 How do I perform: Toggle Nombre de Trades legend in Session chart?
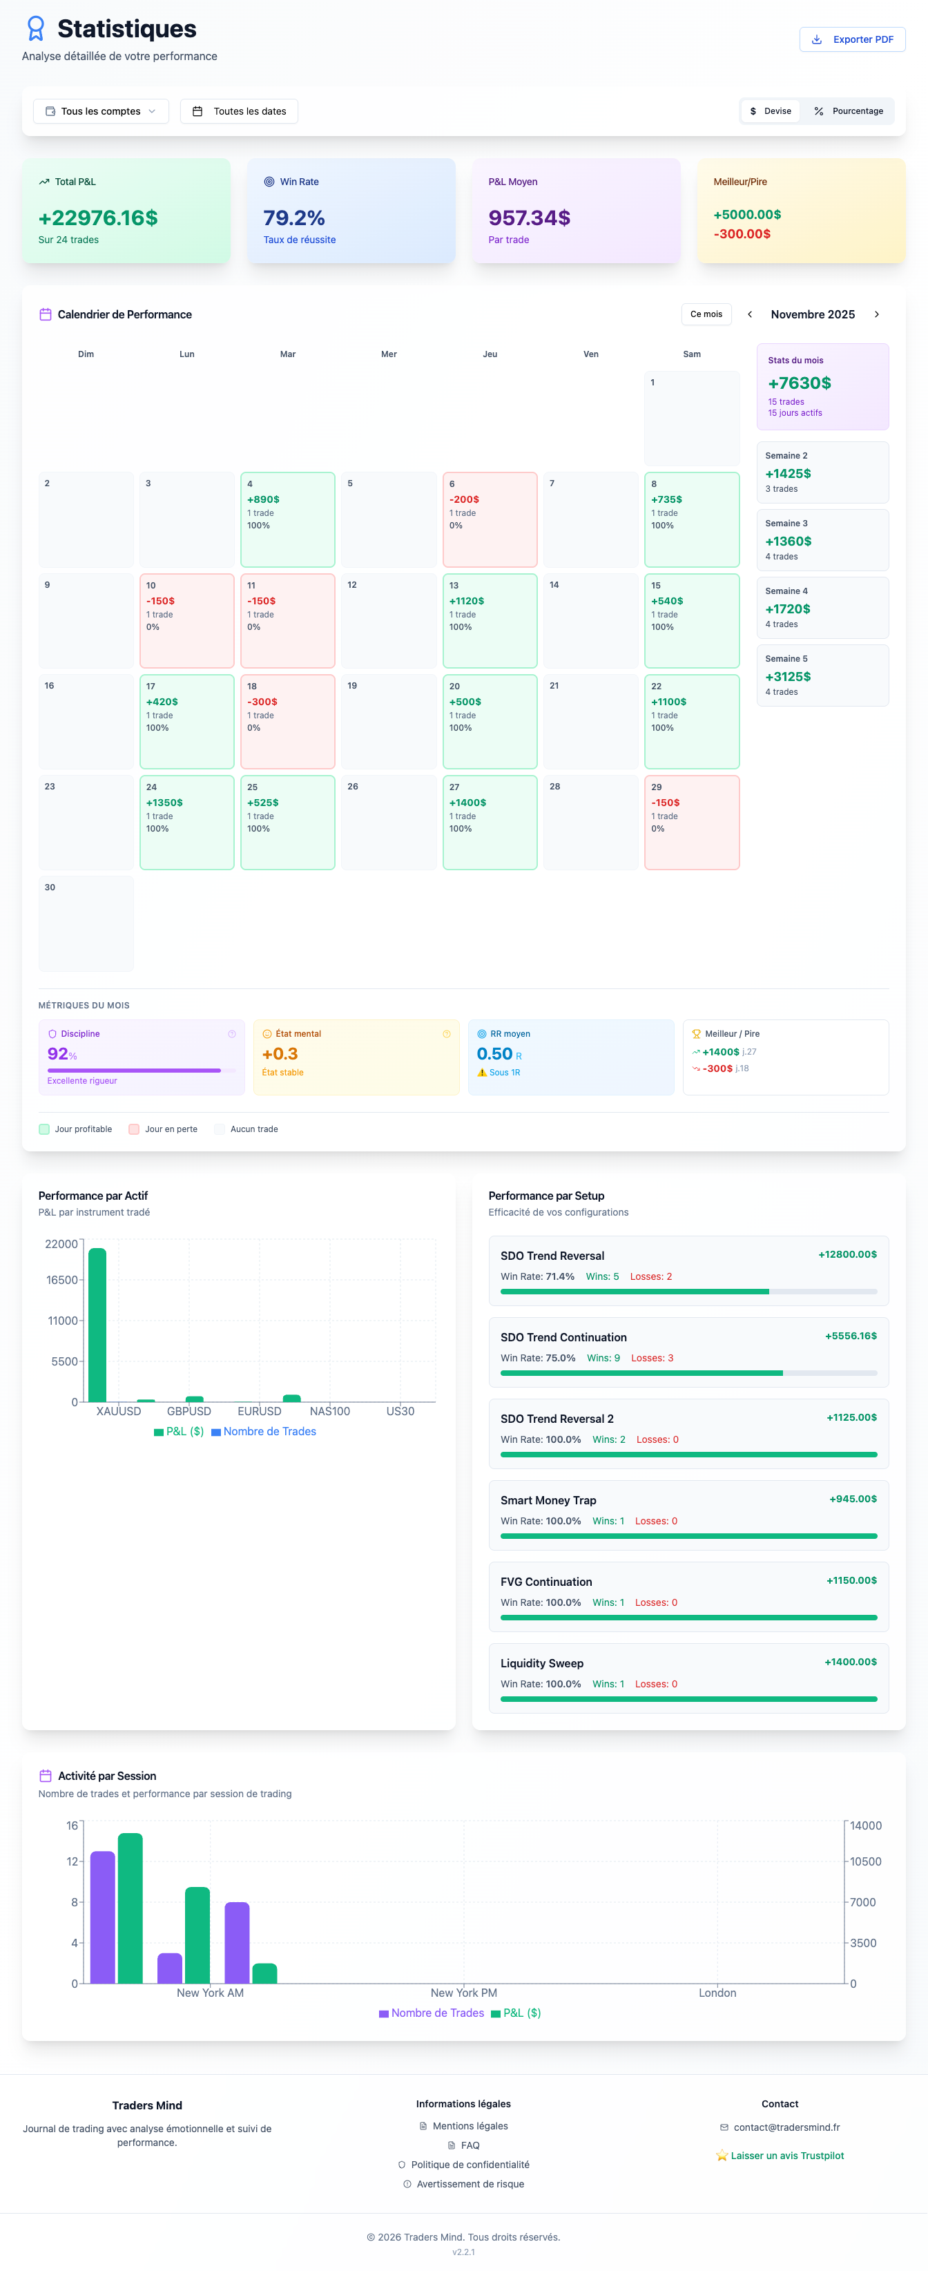(431, 2013)
